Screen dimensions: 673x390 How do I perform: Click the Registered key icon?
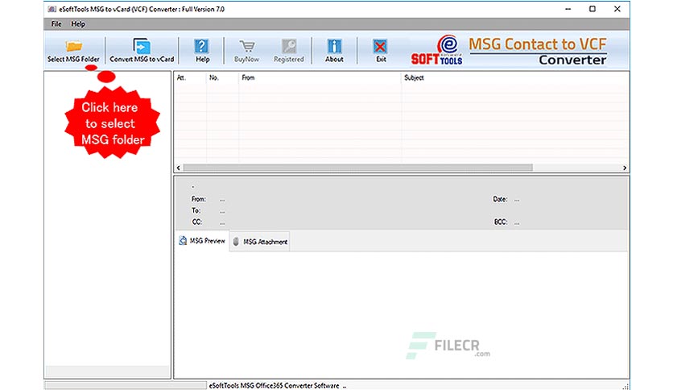coord(289,46)
